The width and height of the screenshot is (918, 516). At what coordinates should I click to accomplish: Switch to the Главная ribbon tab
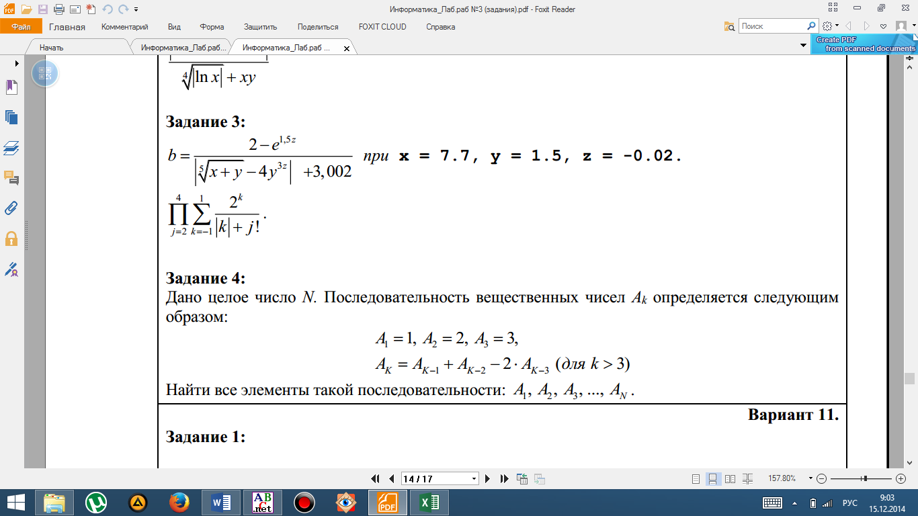coord(67,27)
